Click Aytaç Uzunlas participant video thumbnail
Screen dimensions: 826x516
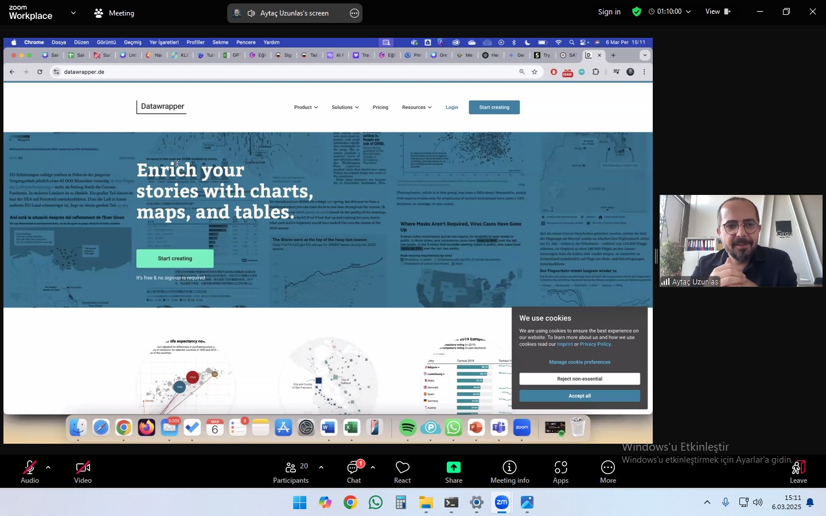[741, 241]
